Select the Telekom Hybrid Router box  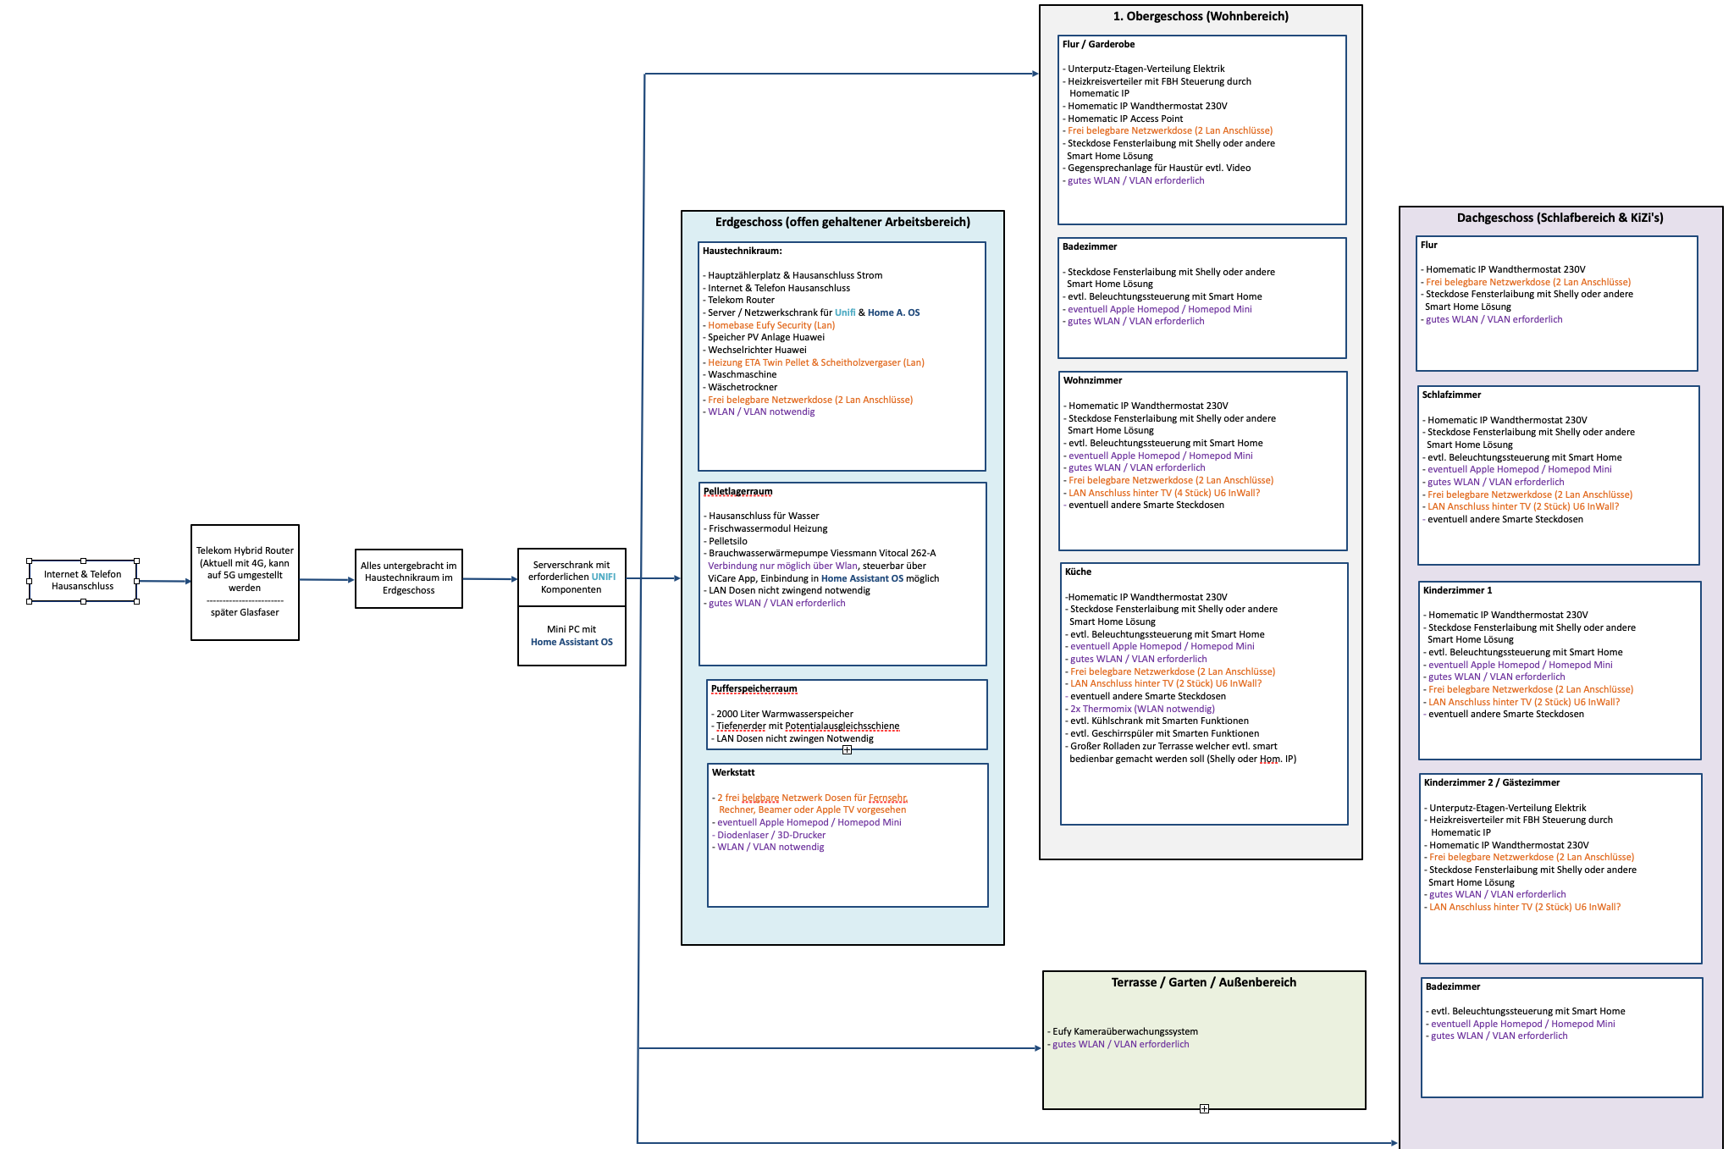coord(245,583)
